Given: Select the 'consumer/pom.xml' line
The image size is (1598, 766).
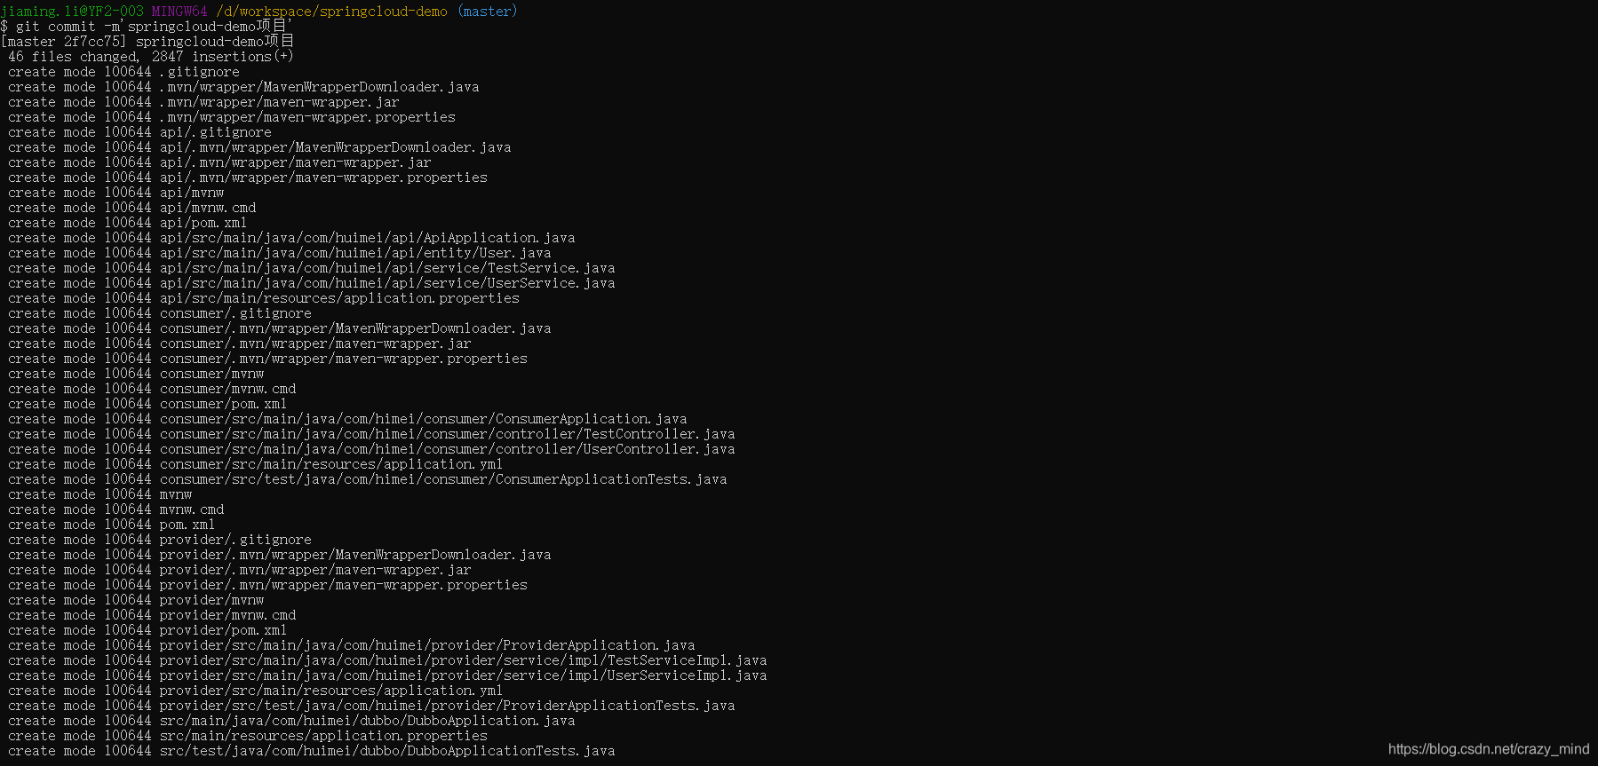Looking at the screenshot, I should 147,404.
